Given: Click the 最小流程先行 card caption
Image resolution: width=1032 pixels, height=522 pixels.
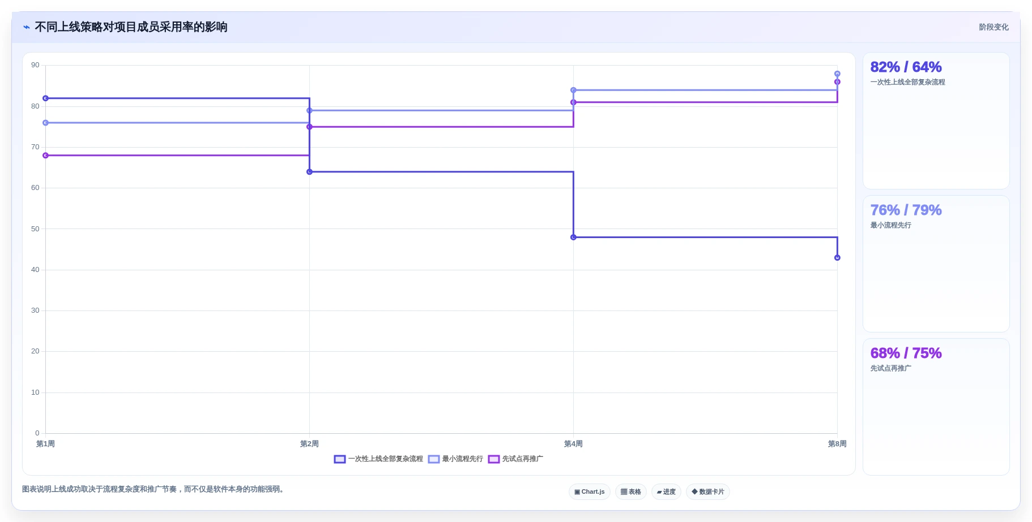Looking at the screenshot, I should [890, 225].
